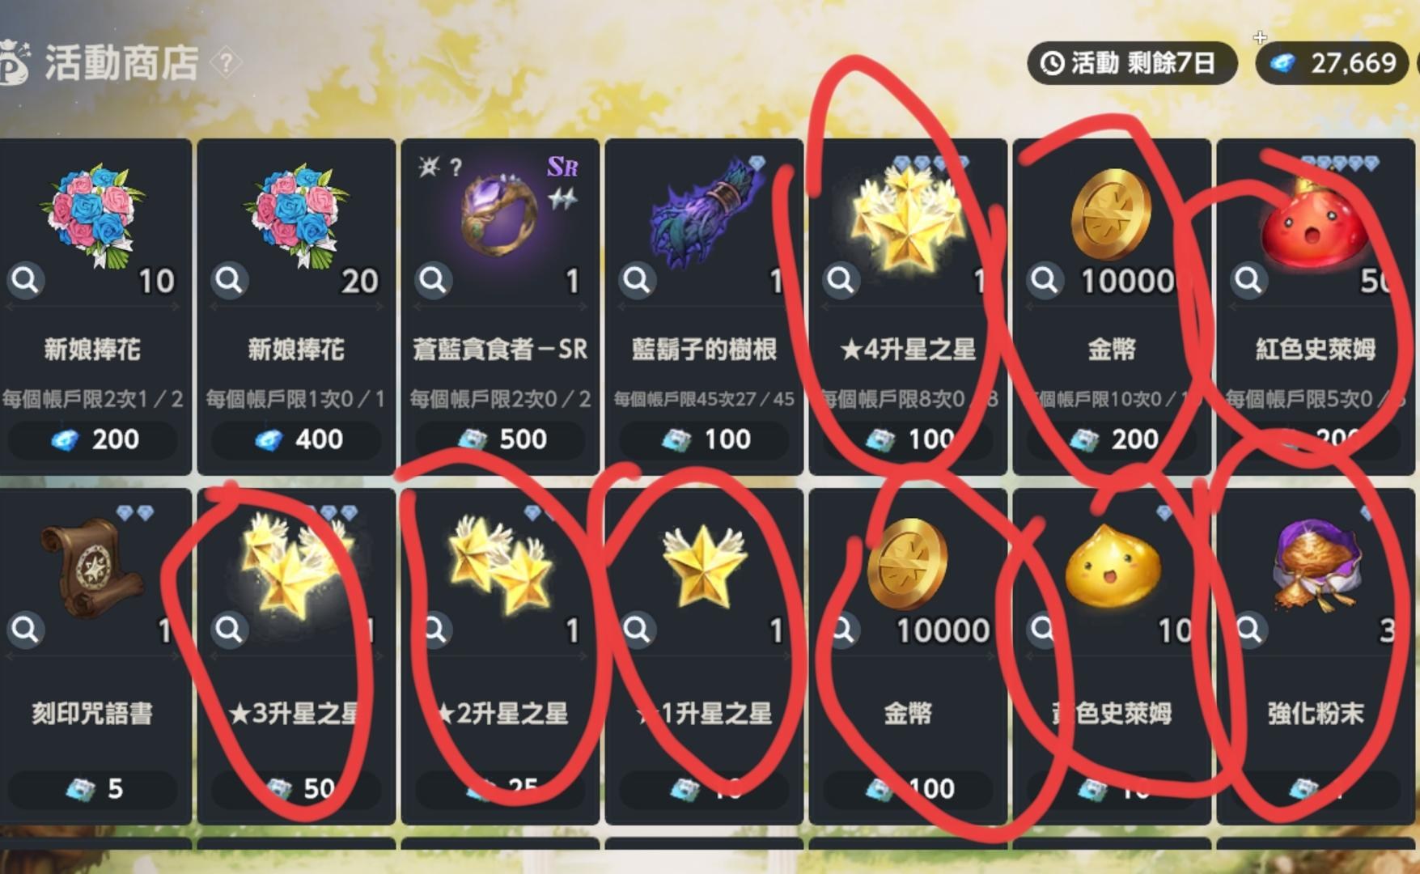1420x874 pixels.
Task: Click the 活動 剩餘7日 timer badge
Action: [x=1132, y=62]
